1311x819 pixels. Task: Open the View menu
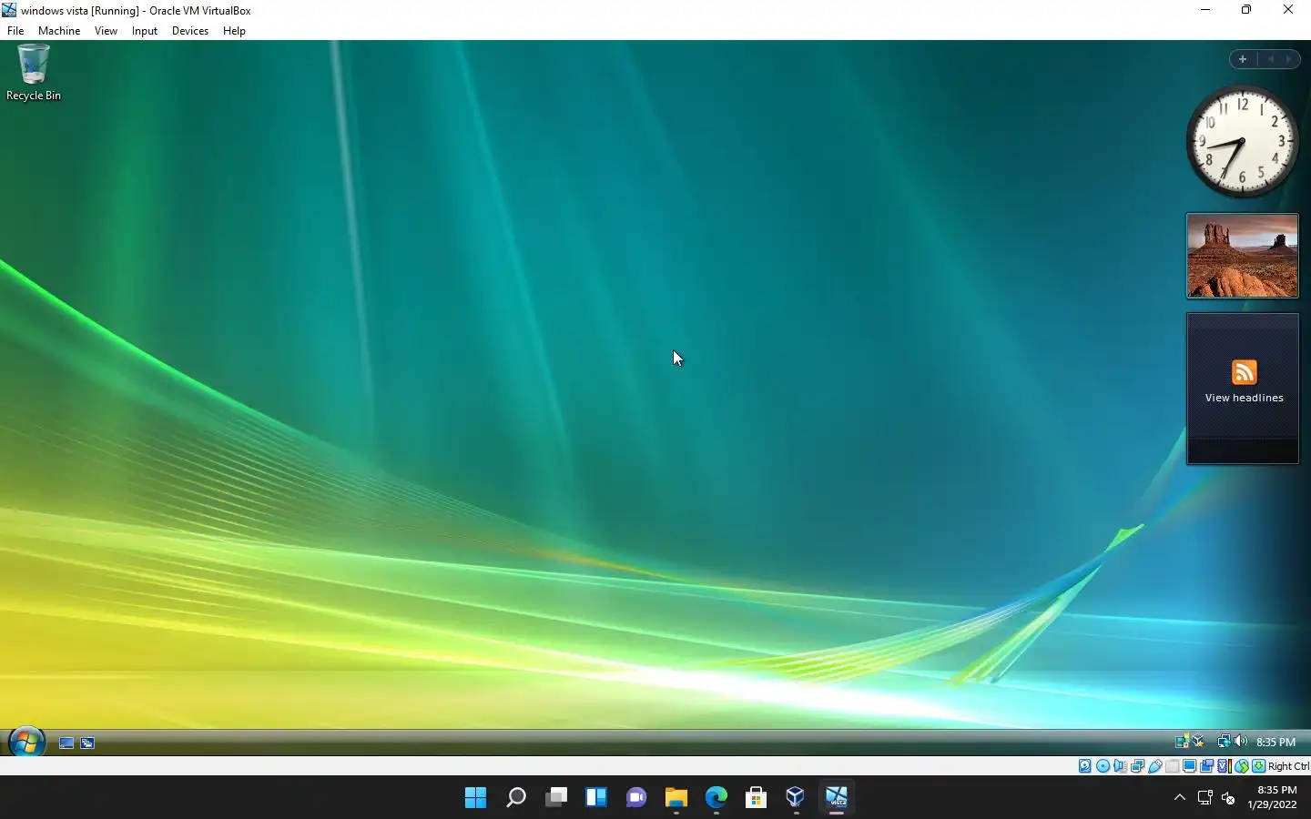[106, 30]
